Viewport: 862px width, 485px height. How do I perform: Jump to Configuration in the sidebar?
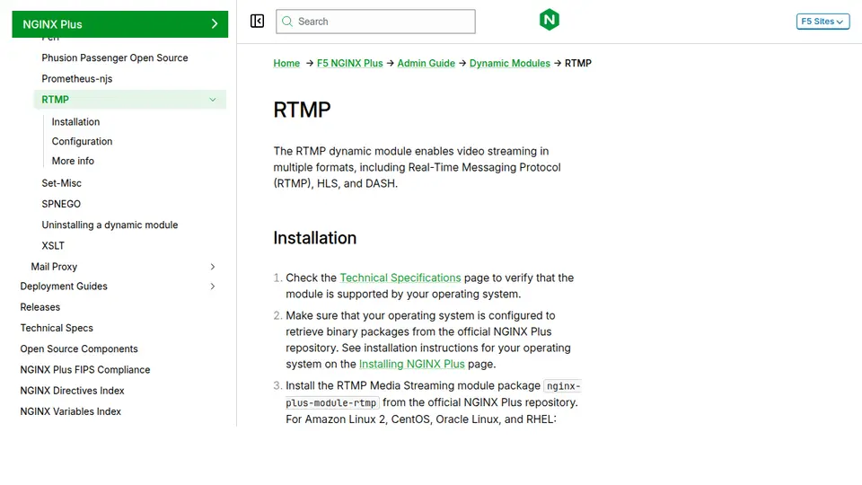(x=82, y=141)
